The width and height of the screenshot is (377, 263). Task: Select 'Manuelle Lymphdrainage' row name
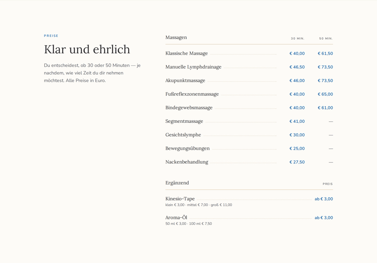(x=193, y=67)
